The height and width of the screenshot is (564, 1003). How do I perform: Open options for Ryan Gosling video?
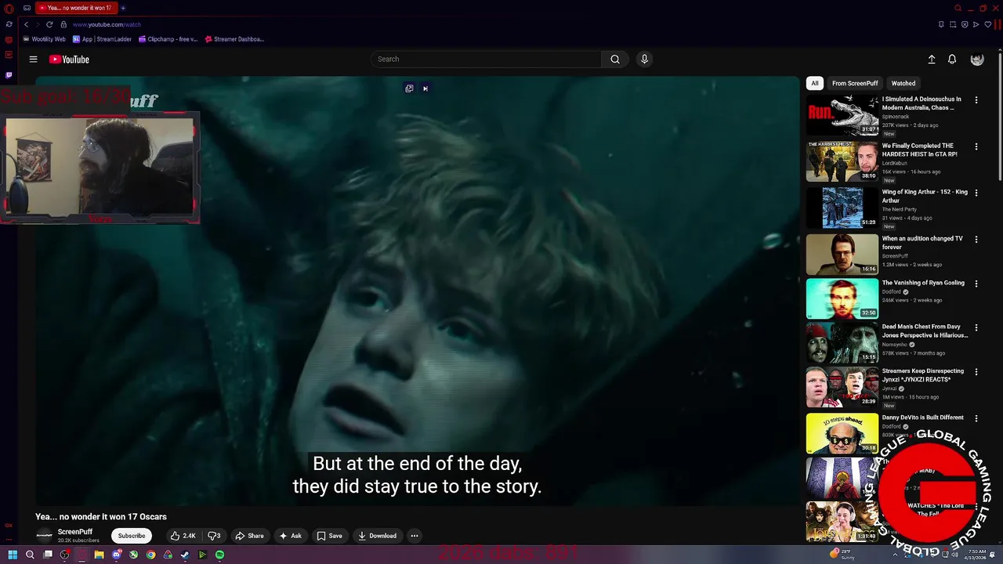pos(976,284)
